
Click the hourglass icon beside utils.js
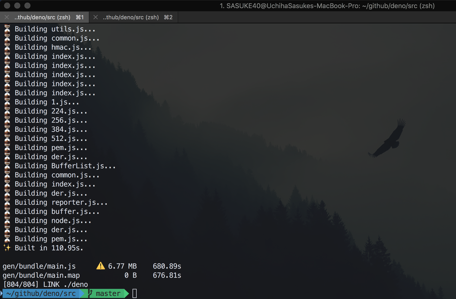coord(7,29)
